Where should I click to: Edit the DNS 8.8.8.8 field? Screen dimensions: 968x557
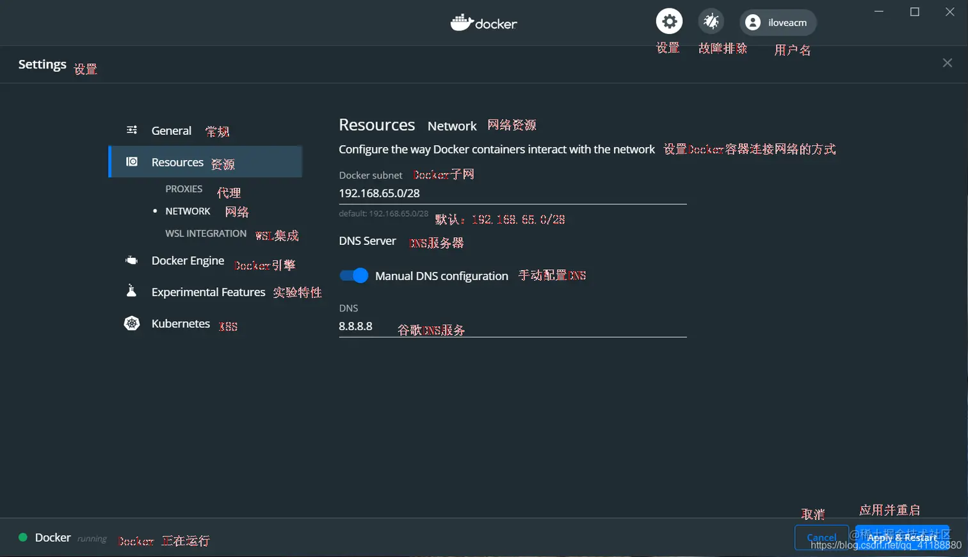[512, 326]
